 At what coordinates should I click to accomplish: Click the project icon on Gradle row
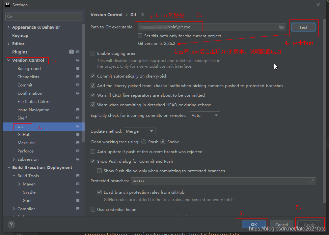[x=78, y=192]
